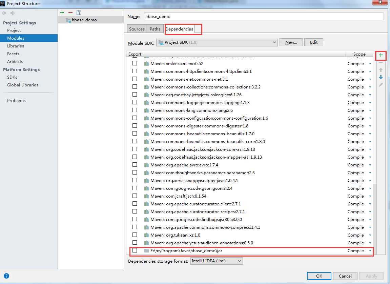Click library icon of avro:1.7.4
This screenshot has height=284, width=390.
146,165
